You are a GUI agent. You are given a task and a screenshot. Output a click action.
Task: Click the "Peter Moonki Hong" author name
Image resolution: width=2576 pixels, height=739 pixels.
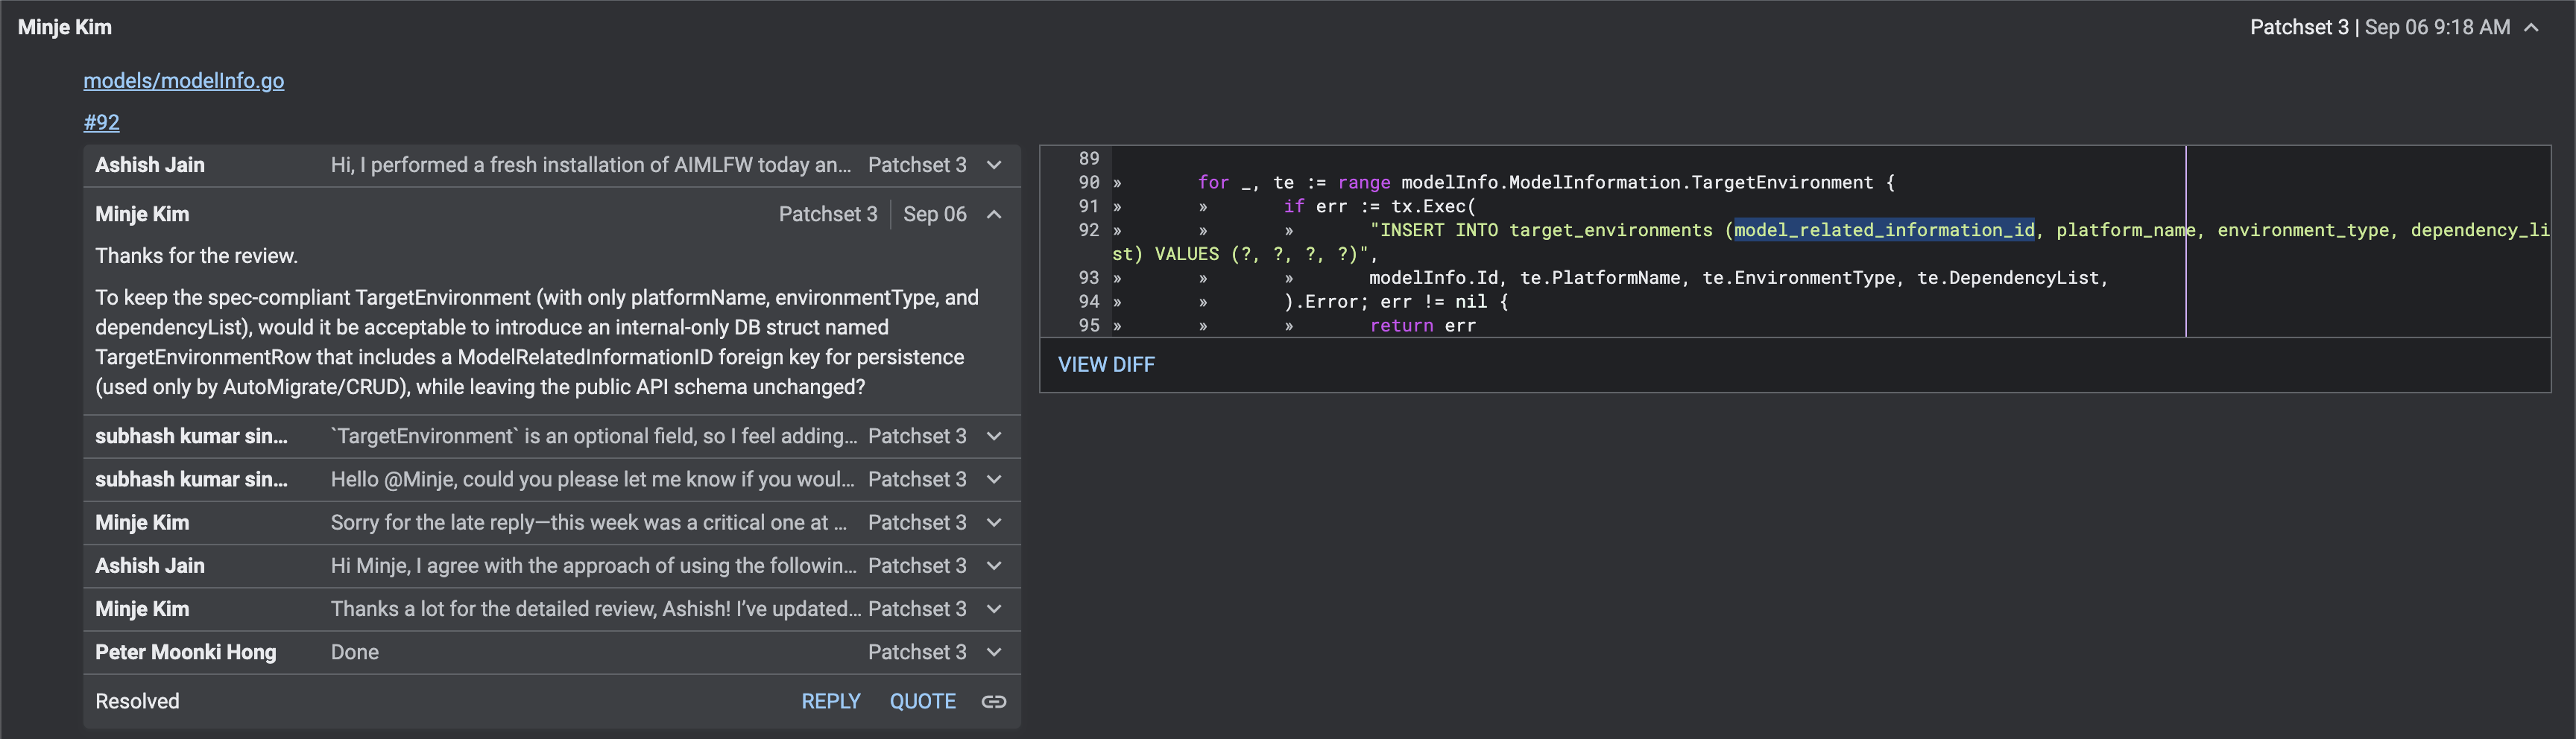coord(186,652)
